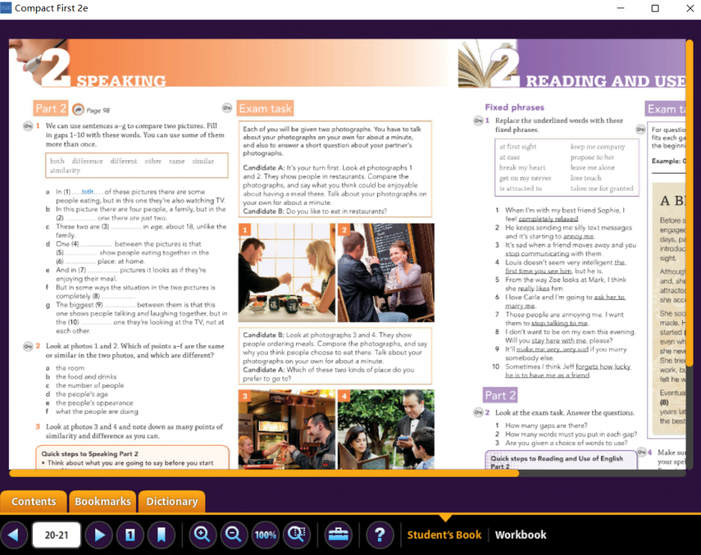Switch to the Workbook
This screenshot has height=555, width=701.
(520, 535)
